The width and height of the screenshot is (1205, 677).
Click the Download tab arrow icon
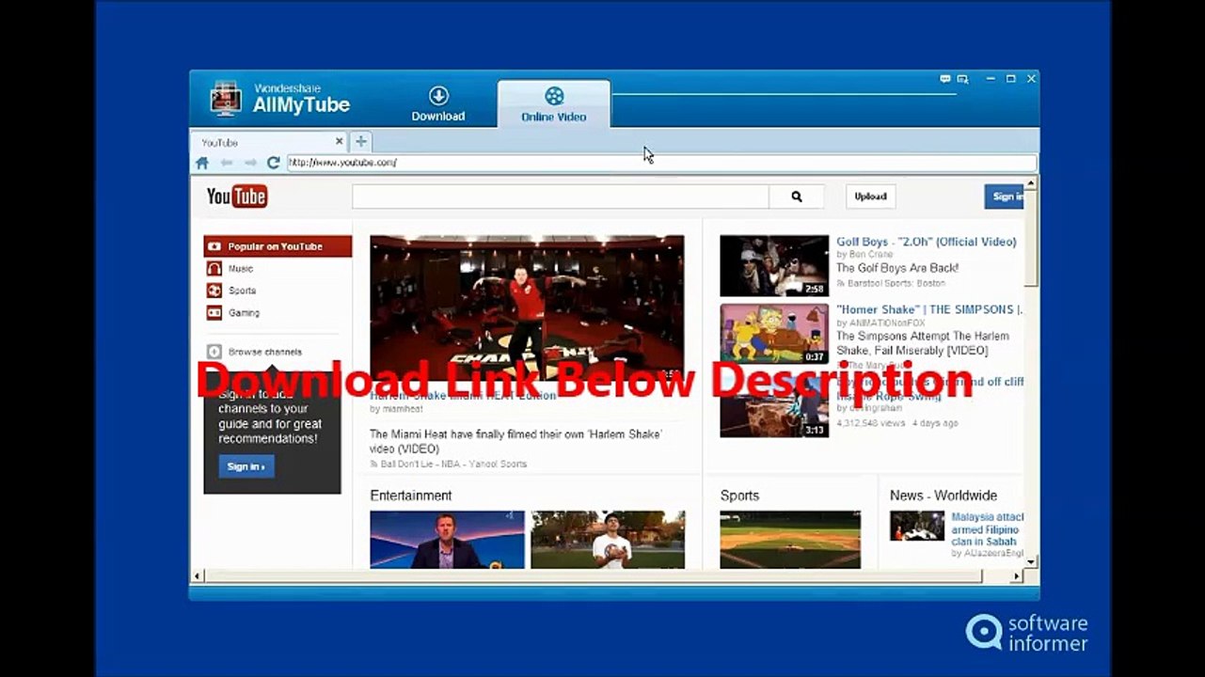click(438, 95)
